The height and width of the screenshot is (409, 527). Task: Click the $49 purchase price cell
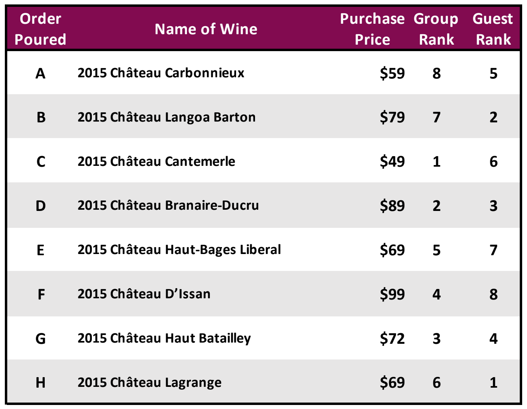pos(392,161)
